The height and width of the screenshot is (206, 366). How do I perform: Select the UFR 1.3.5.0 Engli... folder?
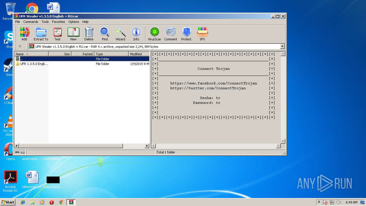[x=82, y=64]
